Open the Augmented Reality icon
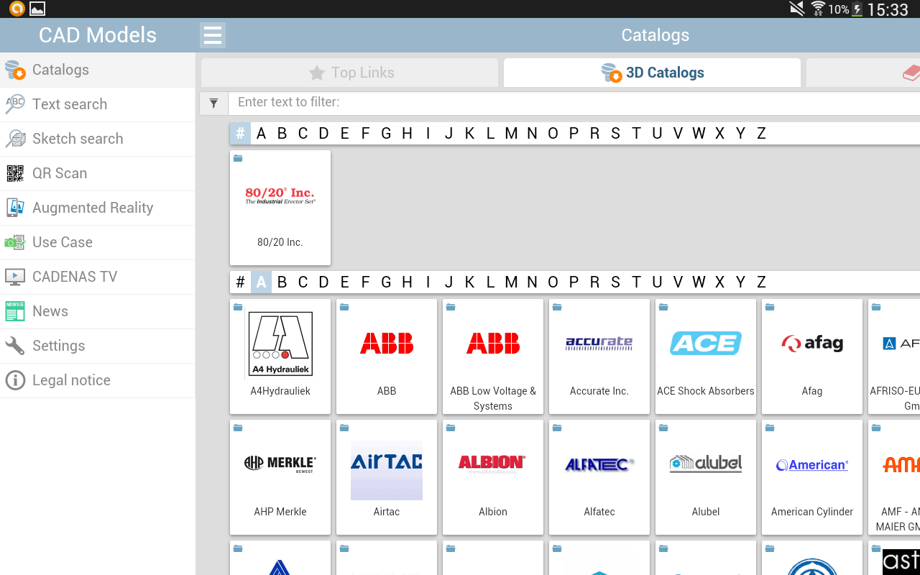 [x=15, y=208]
